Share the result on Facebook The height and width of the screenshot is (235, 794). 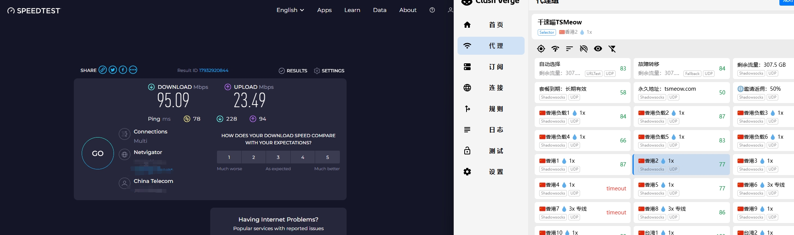[x=123, y=70]
